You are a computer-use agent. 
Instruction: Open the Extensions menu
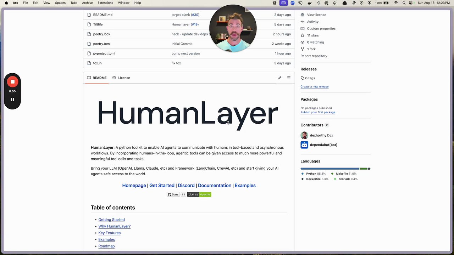tap(105, 3)
